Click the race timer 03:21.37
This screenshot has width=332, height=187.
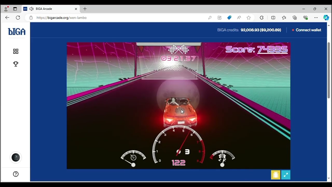point(178,58)
